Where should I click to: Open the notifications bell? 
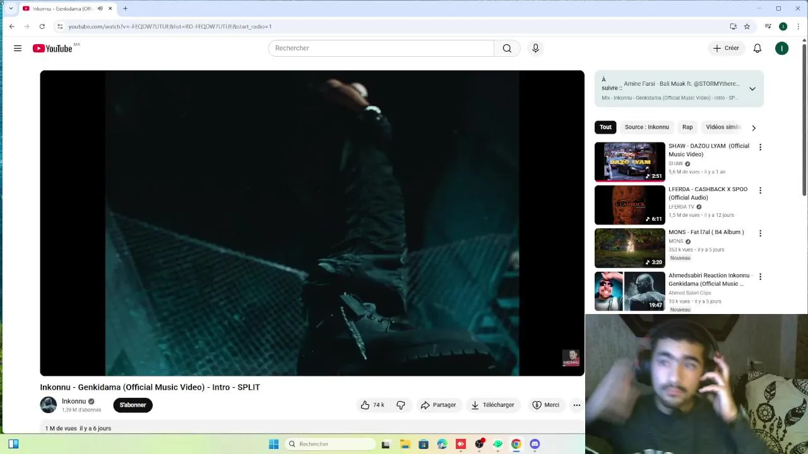point(757,48)
